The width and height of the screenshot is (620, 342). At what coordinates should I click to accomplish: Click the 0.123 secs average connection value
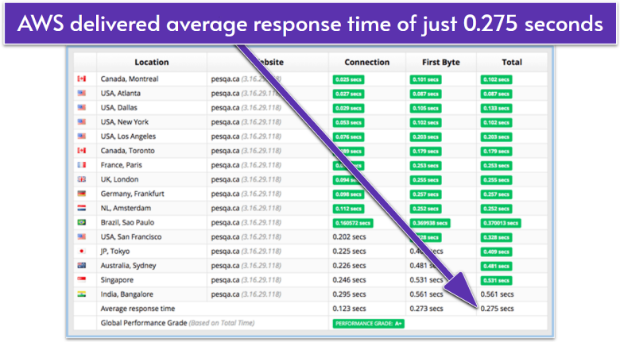pos(349,309)
